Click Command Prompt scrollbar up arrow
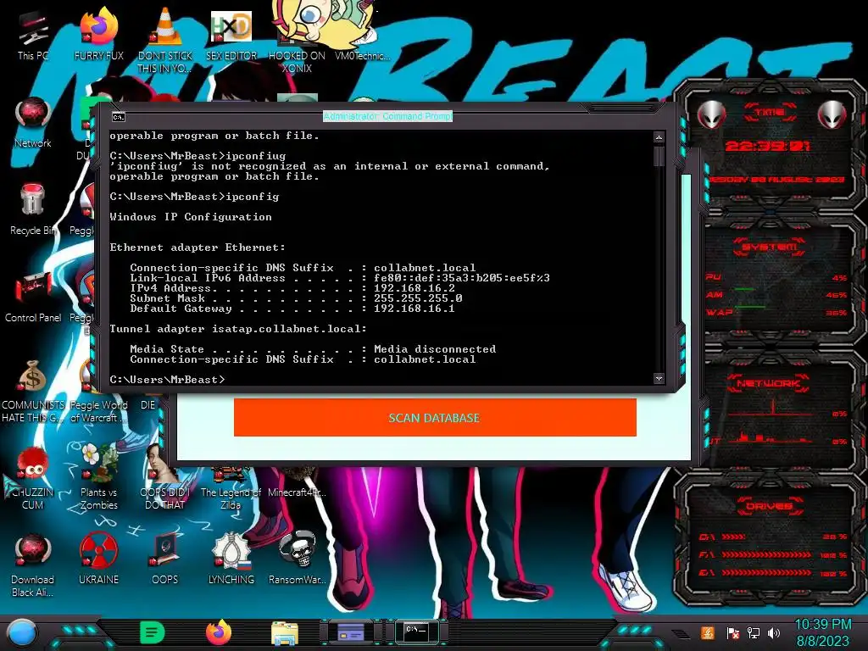Image resolution: width=868 pixels, height=651 pixels. coord(659,137)
